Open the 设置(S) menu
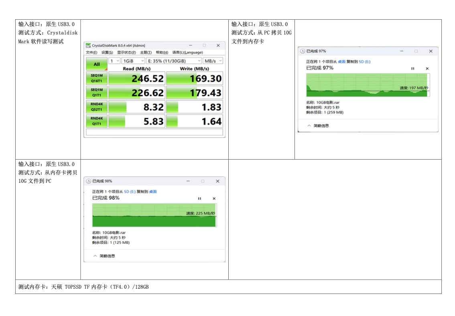Viewport: 455px width, 316px height. coord(107,53)
